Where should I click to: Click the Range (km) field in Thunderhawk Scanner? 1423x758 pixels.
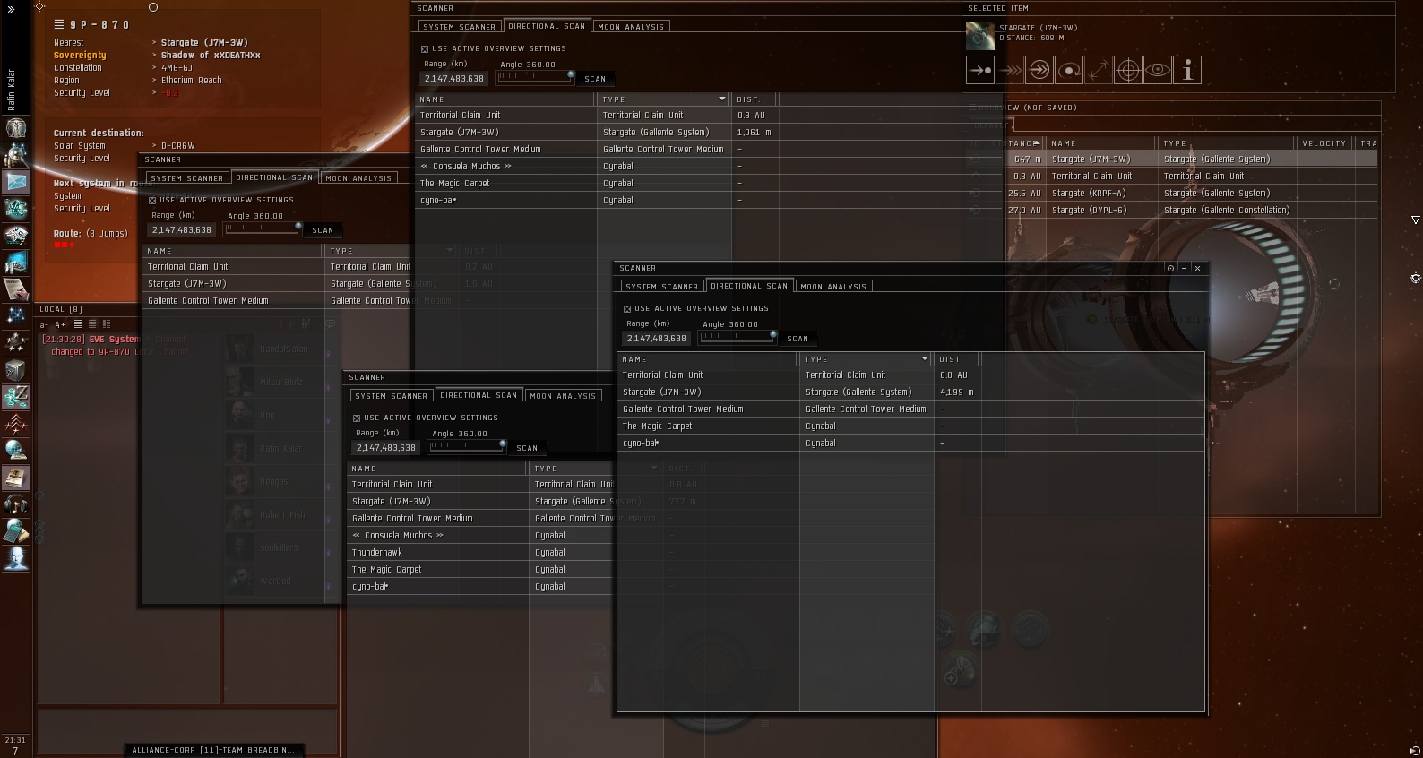pyautogui.click(x=386, y=448)
